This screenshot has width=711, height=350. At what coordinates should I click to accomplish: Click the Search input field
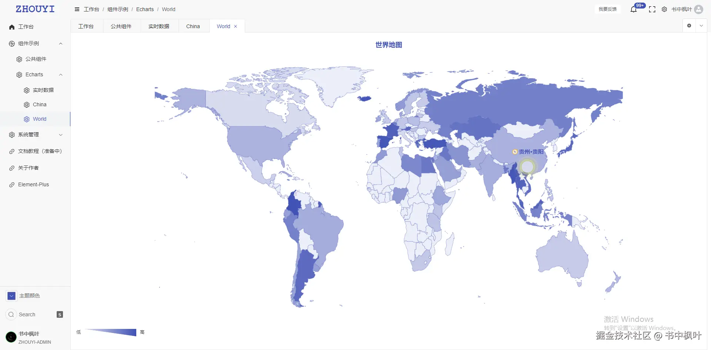[x=35, y=314]
